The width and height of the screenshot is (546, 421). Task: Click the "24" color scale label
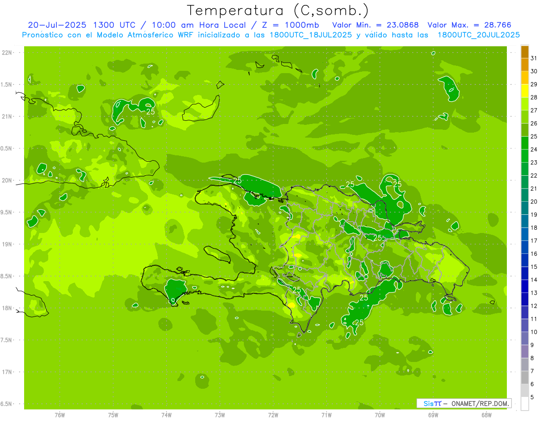[x=534, y=149]
